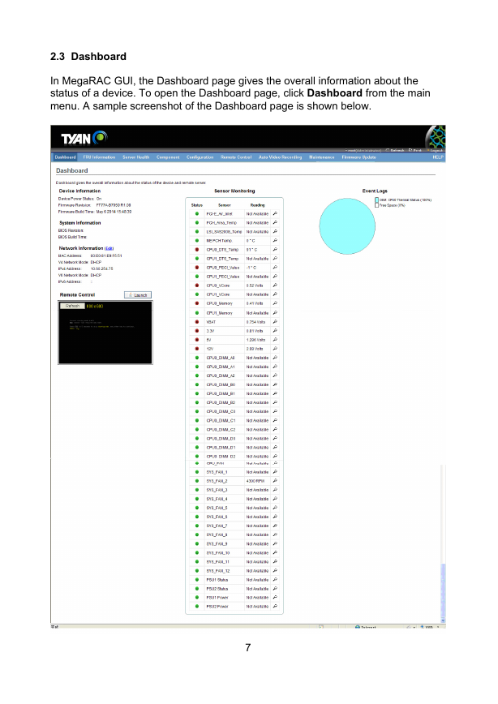
Task: Click the page vertical scrollbar thumb
Action: pyautogui.click(x=443, y=590)
